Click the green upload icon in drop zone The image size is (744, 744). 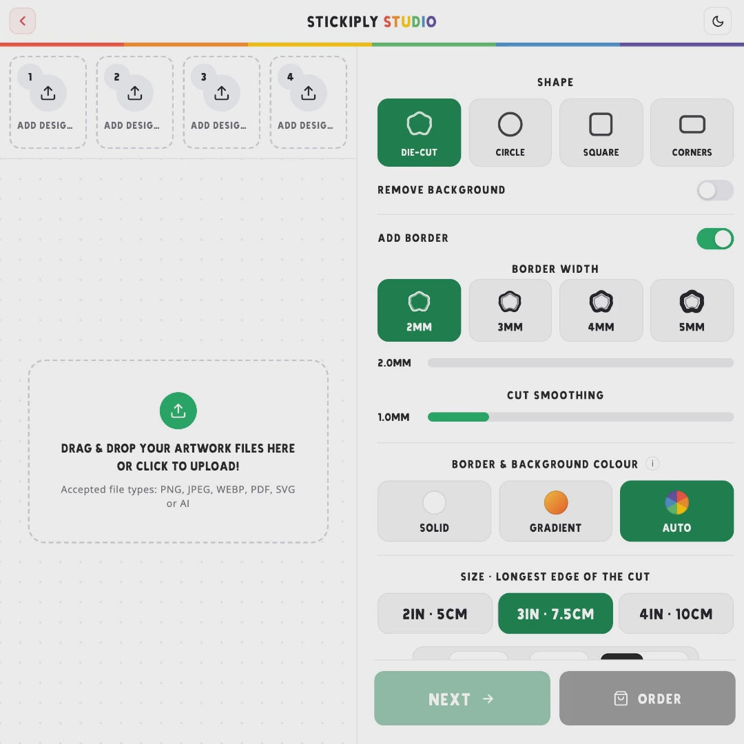tap(178, 411)
